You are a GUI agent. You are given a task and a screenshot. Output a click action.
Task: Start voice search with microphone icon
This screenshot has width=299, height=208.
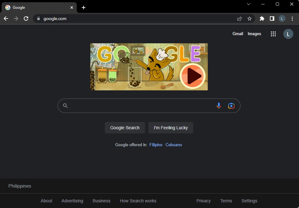(x=219, y=106)
